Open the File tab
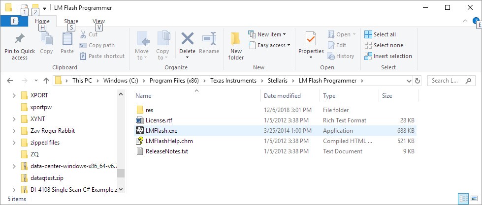Viewport: 482px width, 205px height. pyautogui.click(x=14, y=21)
